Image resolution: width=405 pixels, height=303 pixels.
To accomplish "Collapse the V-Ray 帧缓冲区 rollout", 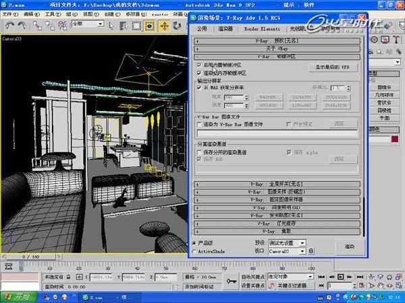I will pos(277,57).
